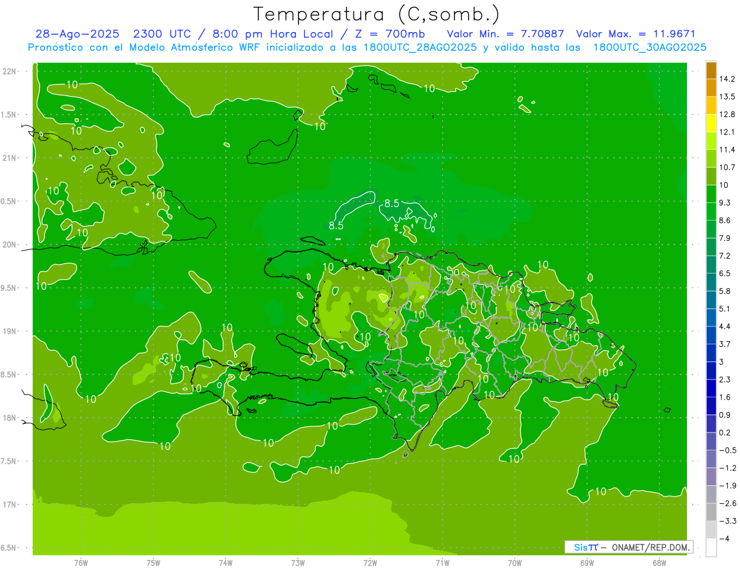Click the '7.2' colorbar label
Screen dimensions: 740x571
click(x=725, y=256)
